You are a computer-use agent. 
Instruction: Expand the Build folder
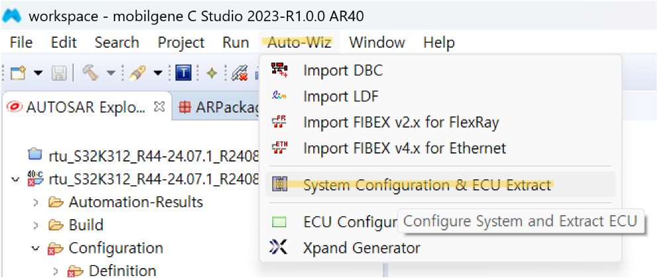click(36, 225)
